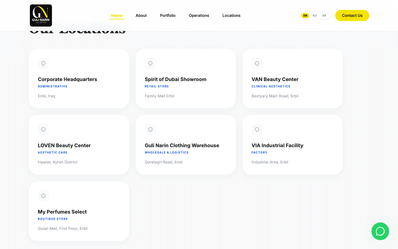Screen dimensions: 398x249
Task: Open the WhatsApp chat bubble
Action: [x=380, y=231]
